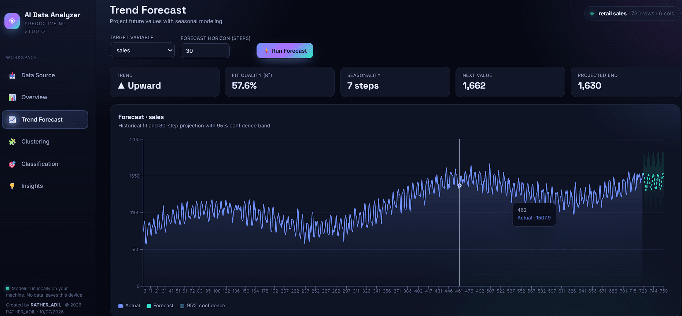The width and height of the screenshot is (682, 316).
Task: Click the Upward trend triangle icon
Action: click(x=121, y=86)
